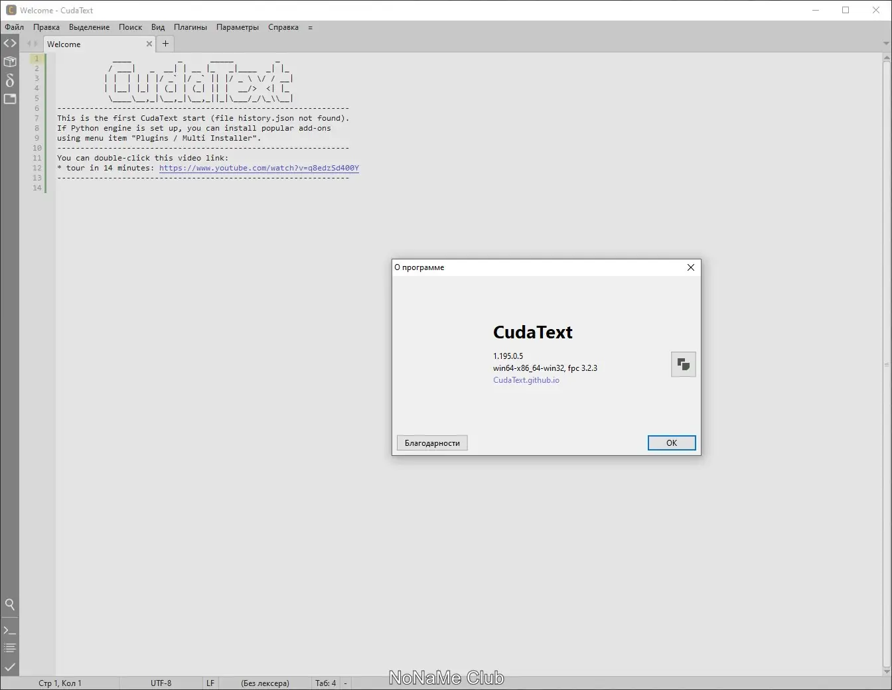892x690 pixels.
Task: Click the 'using menu item' line of text
Action: pos(159,138)
